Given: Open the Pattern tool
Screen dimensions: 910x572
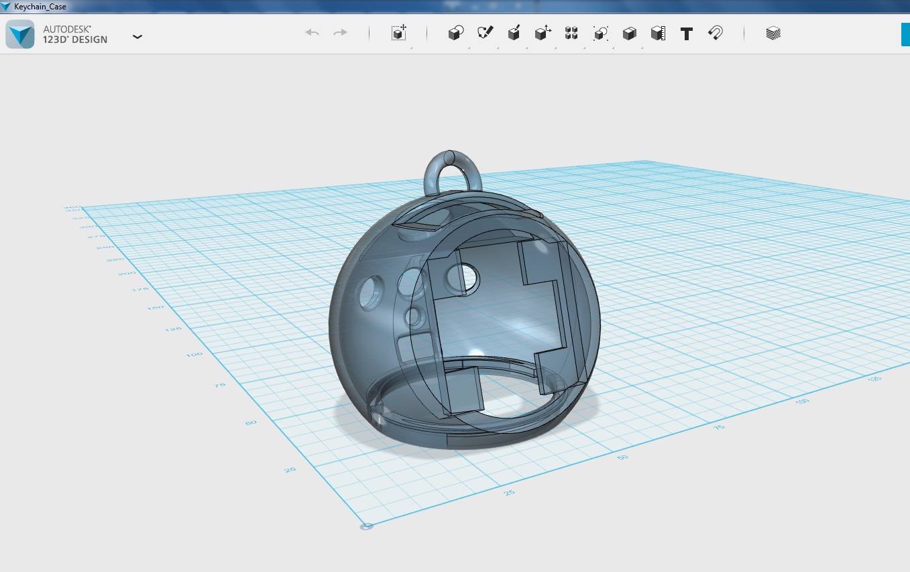Looking at the screenshot, I should (x=571, y=32).
